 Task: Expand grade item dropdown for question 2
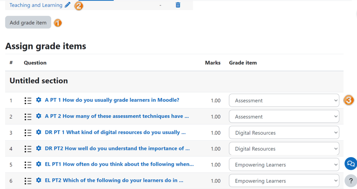284,117
